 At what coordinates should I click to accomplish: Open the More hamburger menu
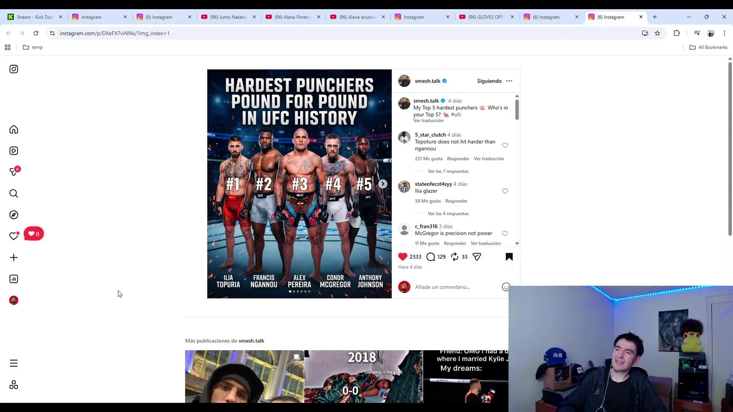[x=14, y=363]
